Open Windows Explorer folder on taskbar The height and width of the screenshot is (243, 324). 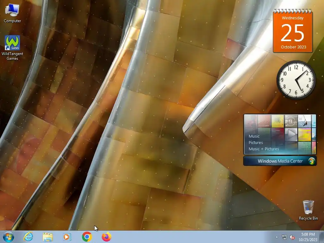point(48,237)
